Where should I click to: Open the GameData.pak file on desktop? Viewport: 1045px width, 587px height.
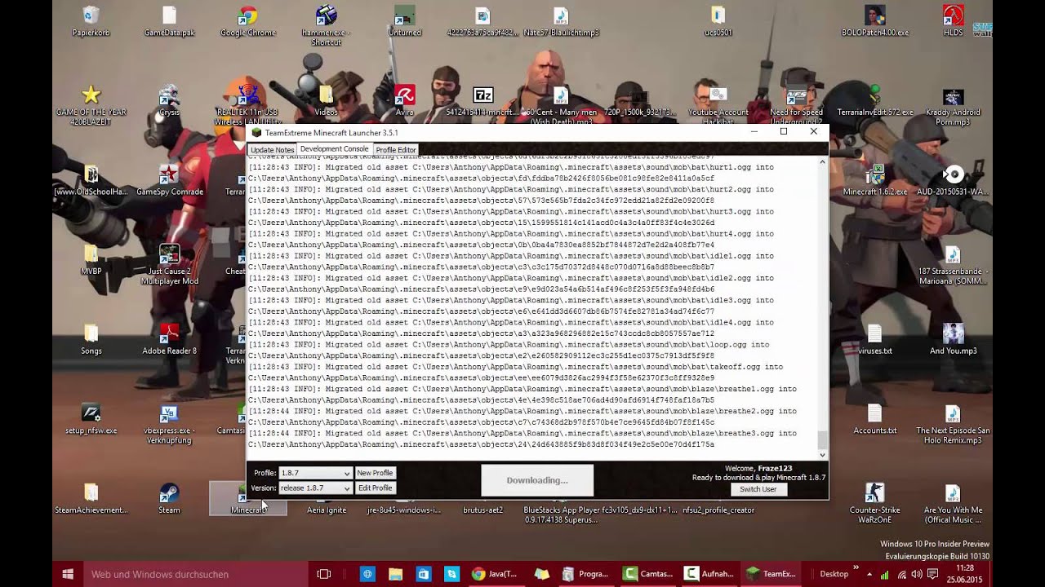pos(169,21)
